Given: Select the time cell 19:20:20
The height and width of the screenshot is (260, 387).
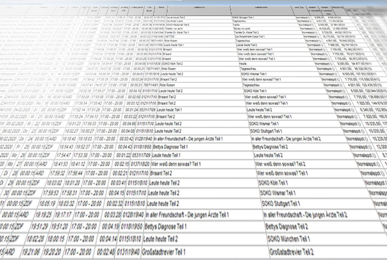Looking at the screenshot, I should [52, 252].
